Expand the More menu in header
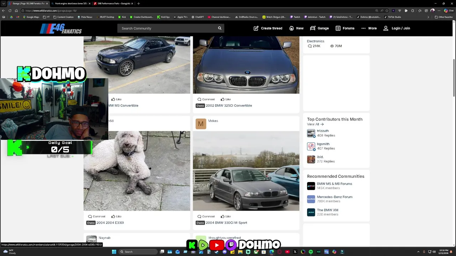 369,28
